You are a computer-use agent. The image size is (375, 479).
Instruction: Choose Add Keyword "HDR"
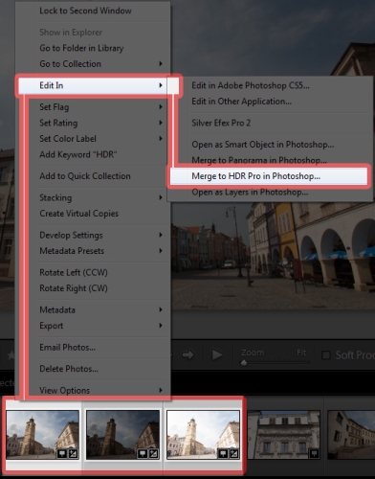pyautogui.click(x=78, y=154)
